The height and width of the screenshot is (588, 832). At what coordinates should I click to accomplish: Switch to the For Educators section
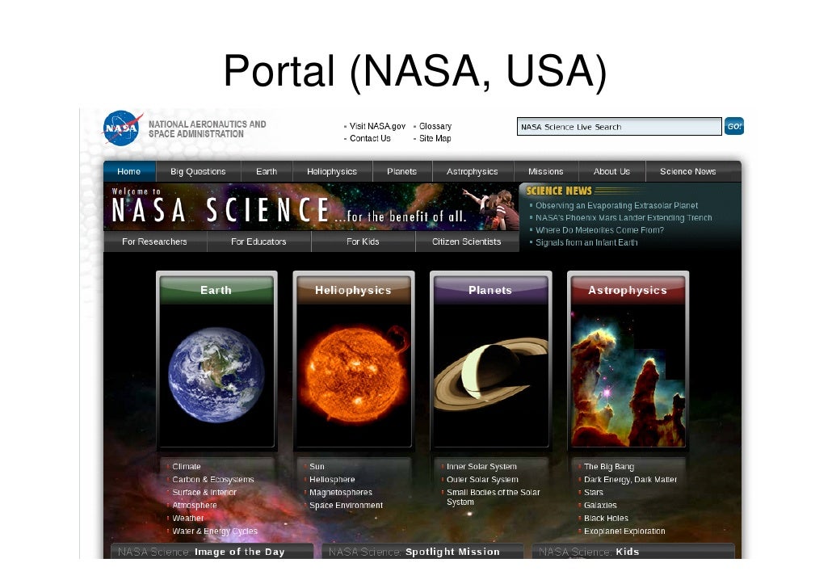pyautogui.click(x=258, y=241)
